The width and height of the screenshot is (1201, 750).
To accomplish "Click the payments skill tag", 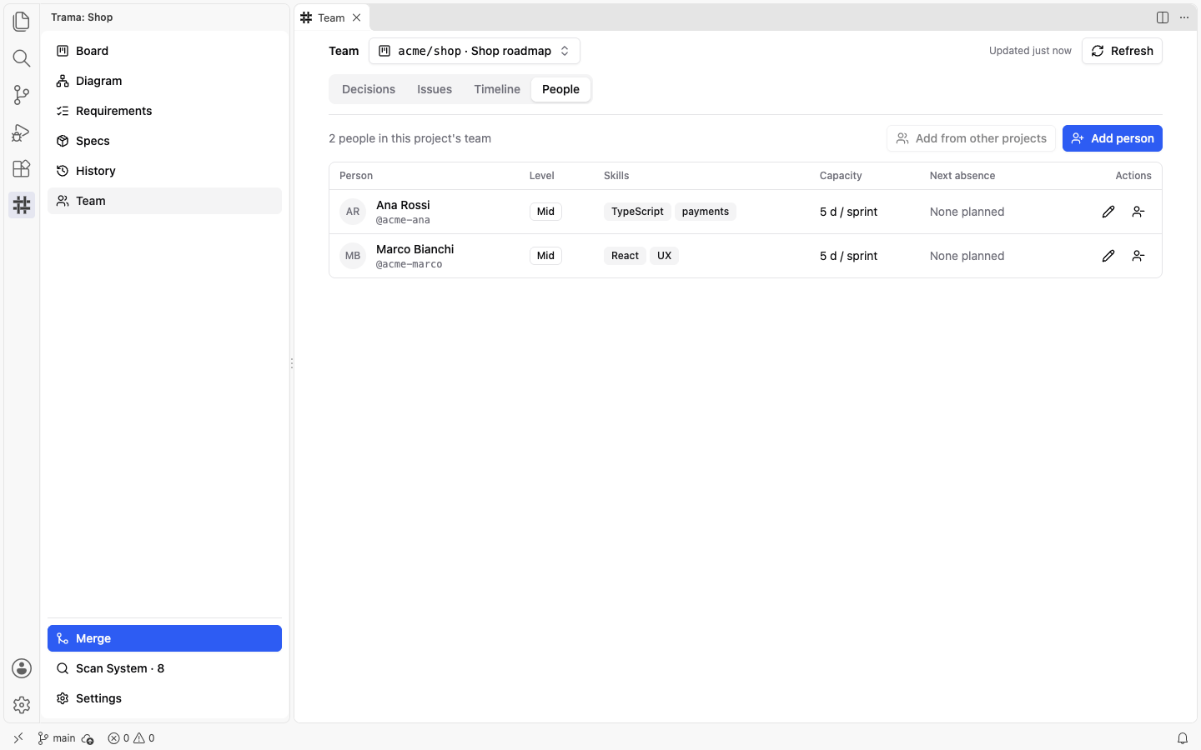I will (x=706, y=212).
